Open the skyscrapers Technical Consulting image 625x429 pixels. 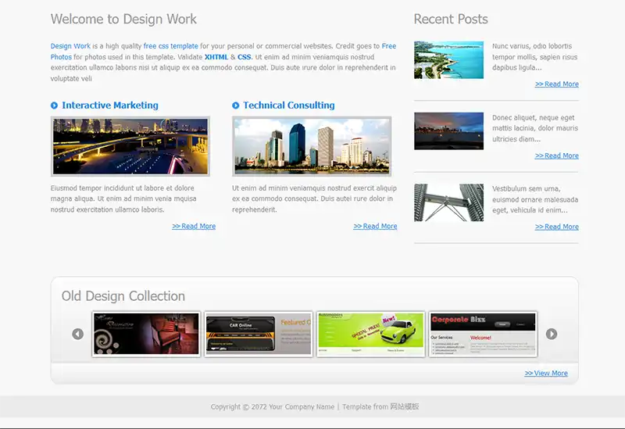click(x=312, y=146)
